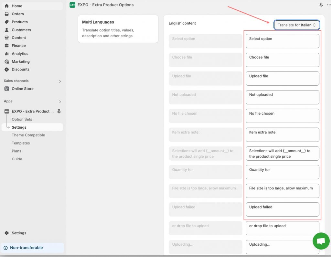Viewport: 331px width, 257px height.
Task: Click the EXPO app icon in sidebar
Action: 6,111
